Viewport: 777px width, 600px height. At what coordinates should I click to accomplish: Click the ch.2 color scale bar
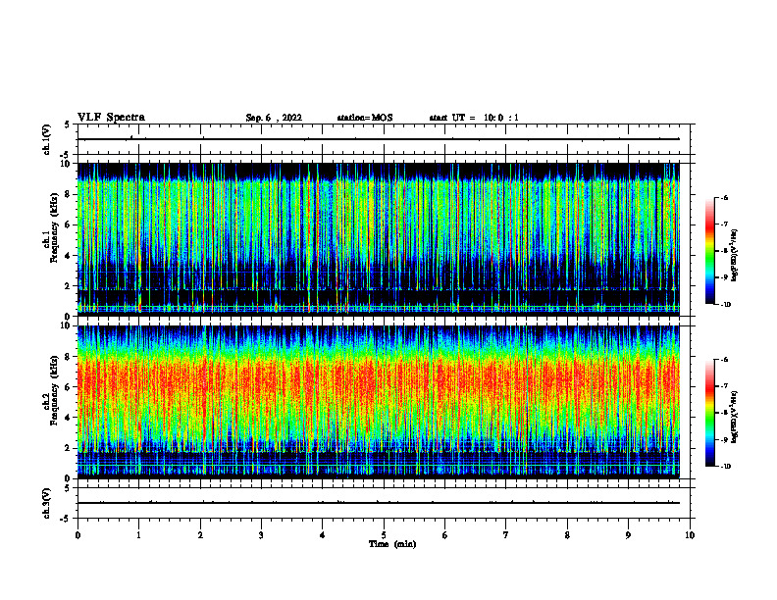tap(710, 413)
